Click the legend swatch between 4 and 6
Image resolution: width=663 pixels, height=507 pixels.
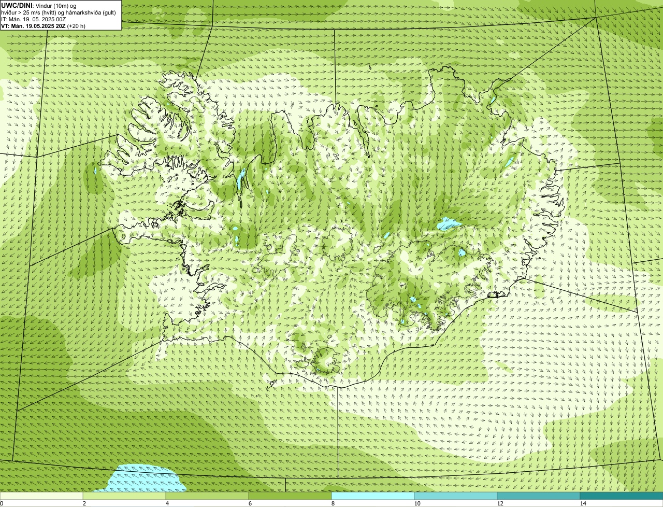pyautogui.click(x=207, y=496)
